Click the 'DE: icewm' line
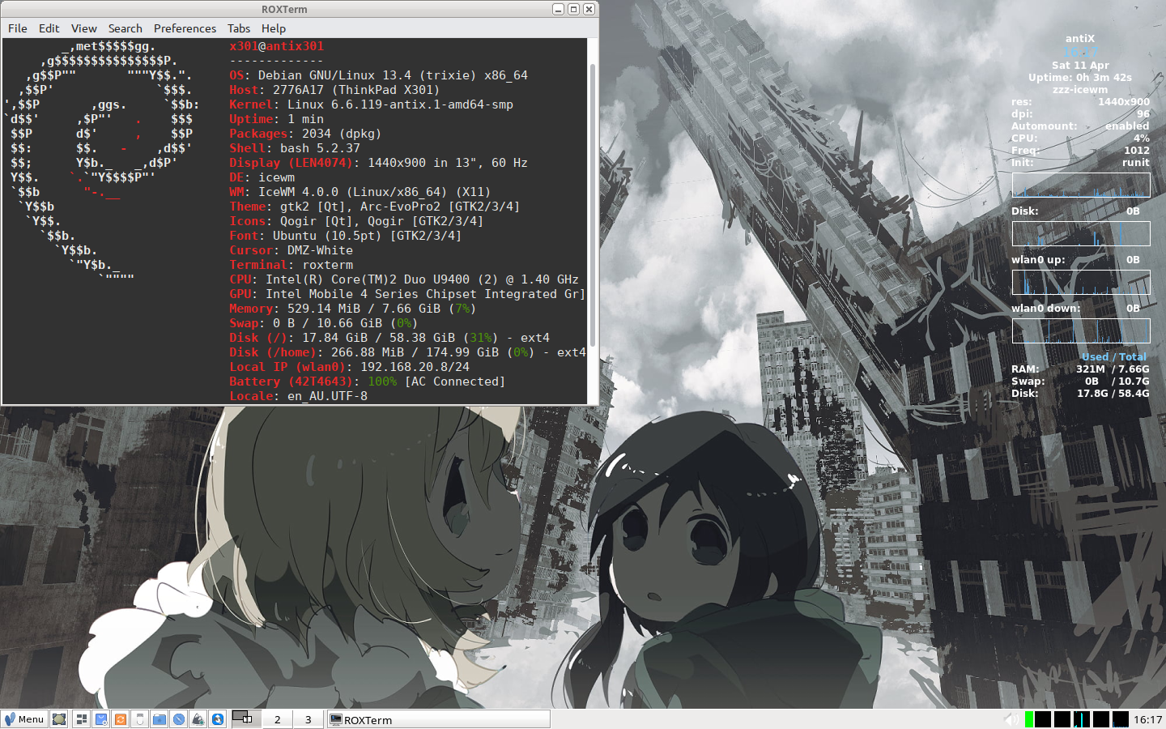The image size is (1166, 729). pyautogui.click(x=262, y=177)
